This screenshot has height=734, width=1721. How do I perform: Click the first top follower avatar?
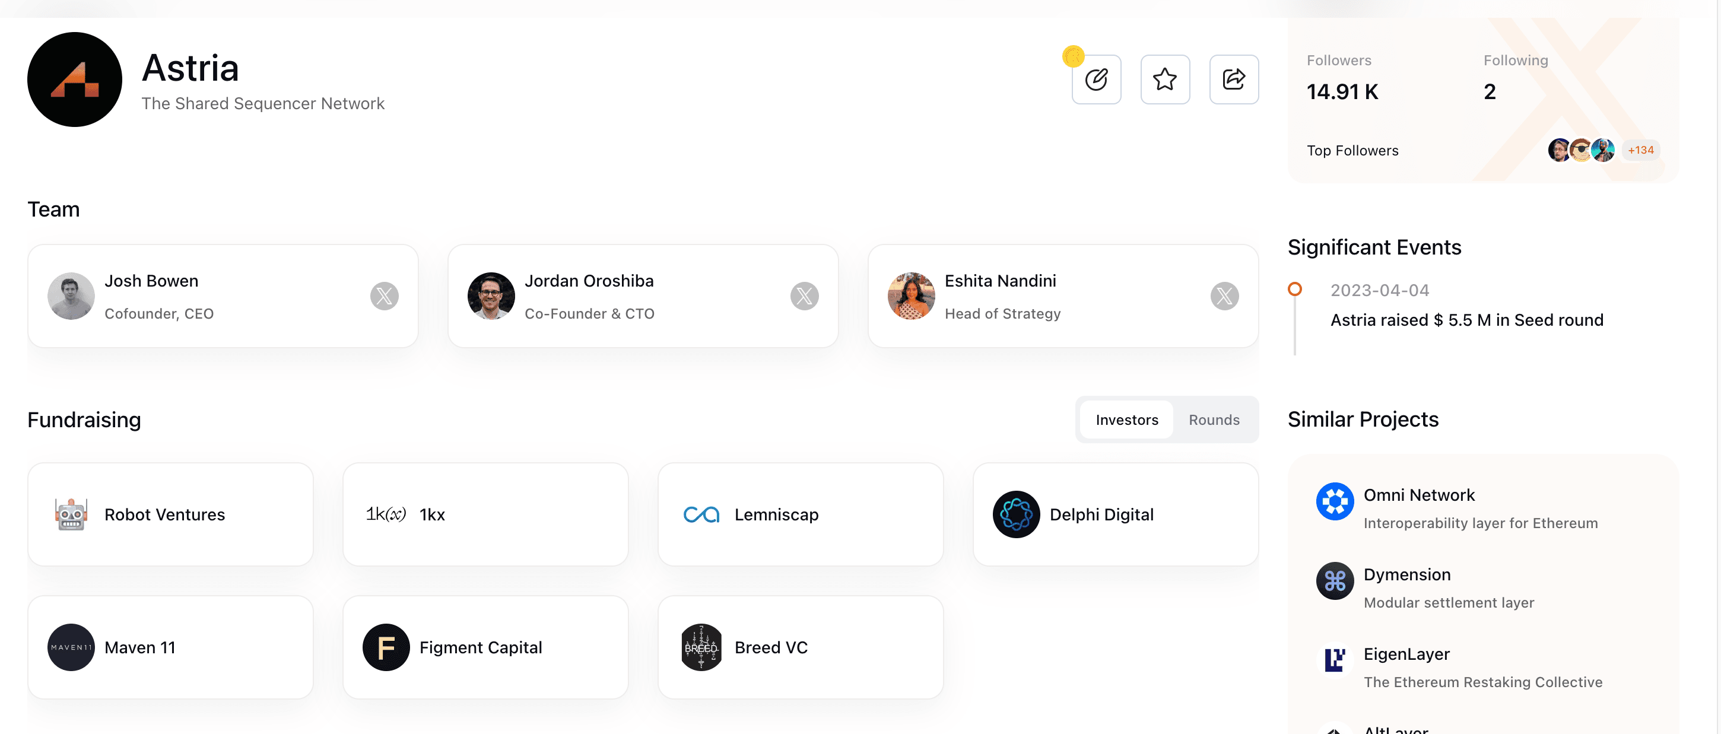(x=1558, y=150)
